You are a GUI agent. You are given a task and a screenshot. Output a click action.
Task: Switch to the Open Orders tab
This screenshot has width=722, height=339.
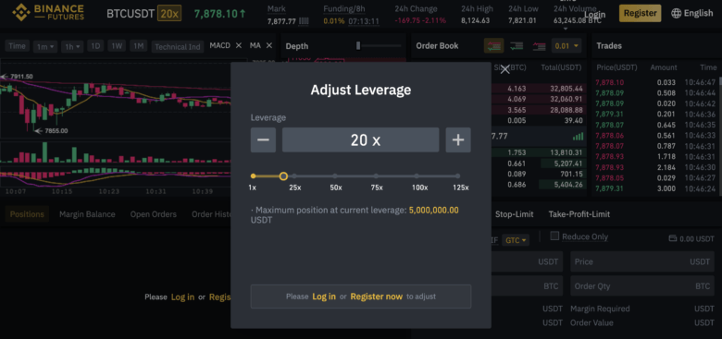tap(154, 214)
